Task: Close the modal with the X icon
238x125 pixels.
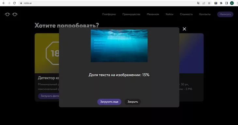Action: [184, 29]
